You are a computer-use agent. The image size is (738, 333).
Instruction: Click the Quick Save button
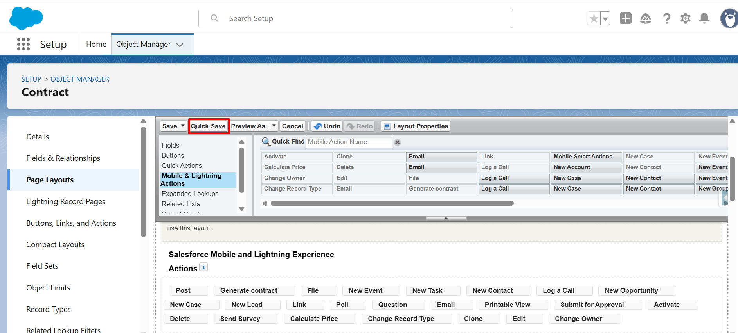point(208,126)
